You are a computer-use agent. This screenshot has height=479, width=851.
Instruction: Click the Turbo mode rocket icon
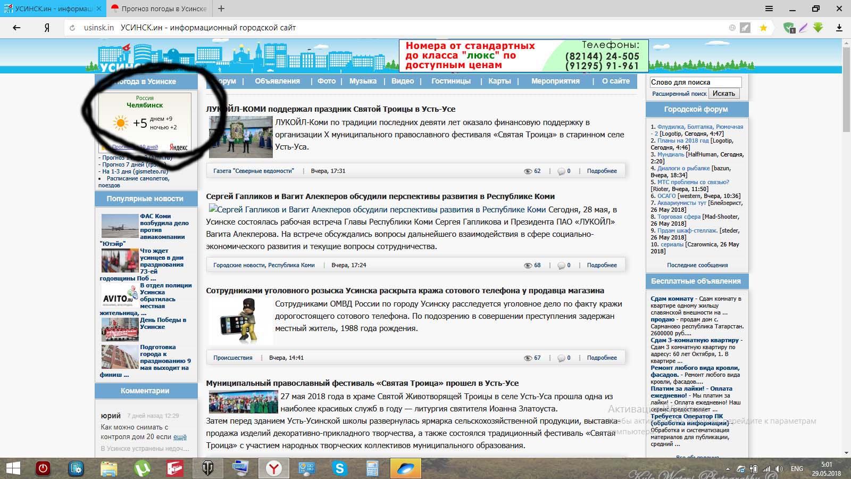[745, 28]
